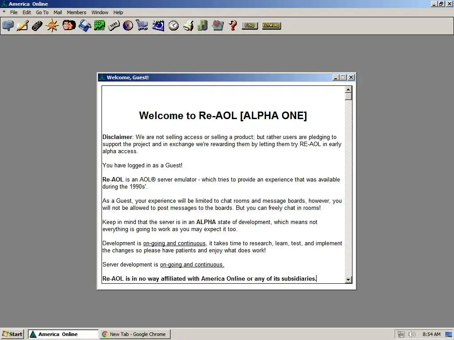Click the bold affiliation notice at the bottom
The image size is (454, 340).
[x=209, y=279]
